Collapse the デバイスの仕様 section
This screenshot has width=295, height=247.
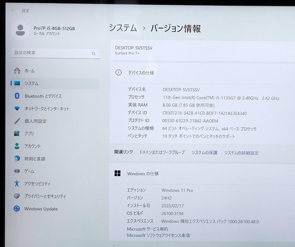click(142, 73)
